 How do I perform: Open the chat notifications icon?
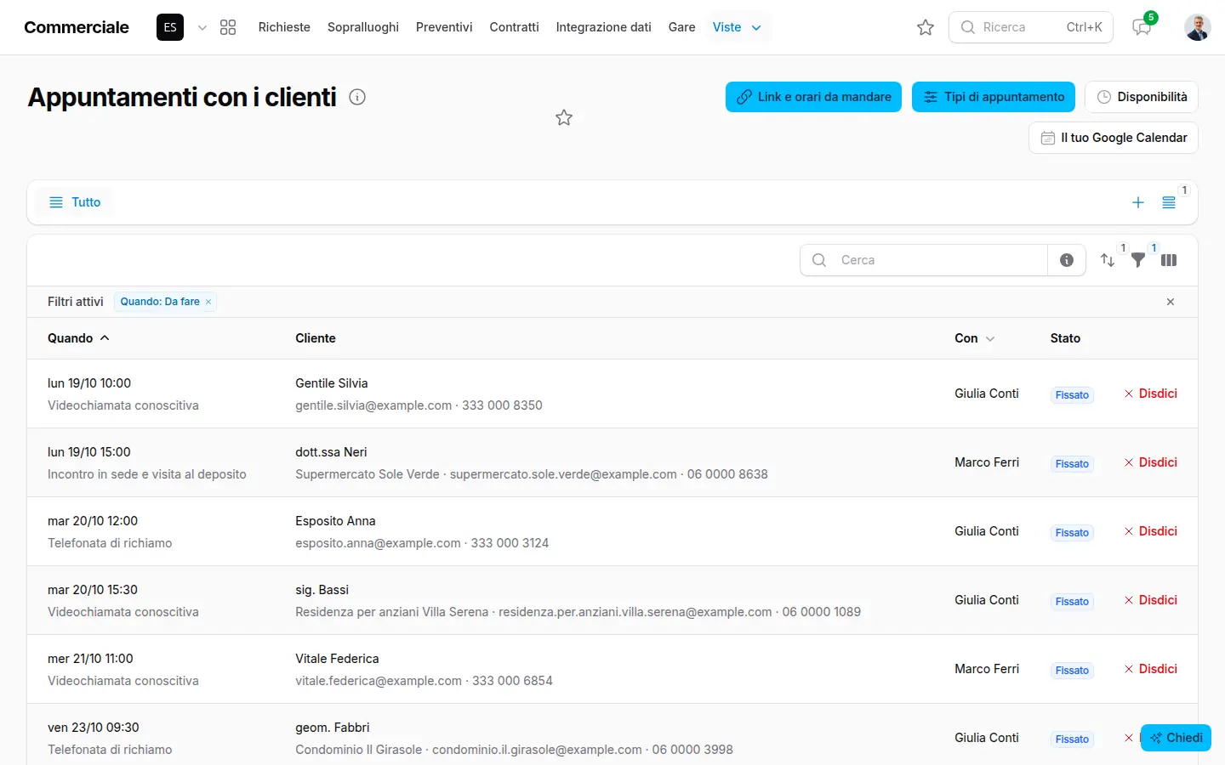[1142, 27]
